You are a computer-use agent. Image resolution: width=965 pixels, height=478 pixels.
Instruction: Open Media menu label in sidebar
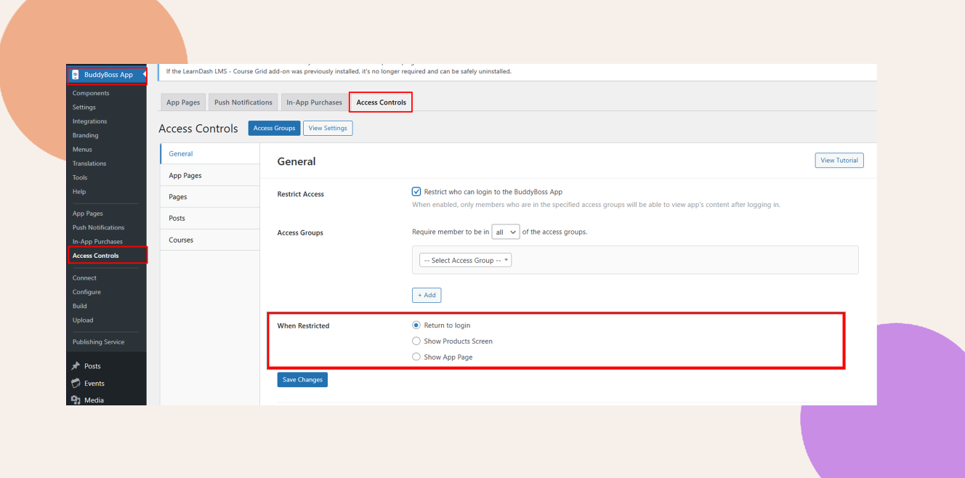94,400
